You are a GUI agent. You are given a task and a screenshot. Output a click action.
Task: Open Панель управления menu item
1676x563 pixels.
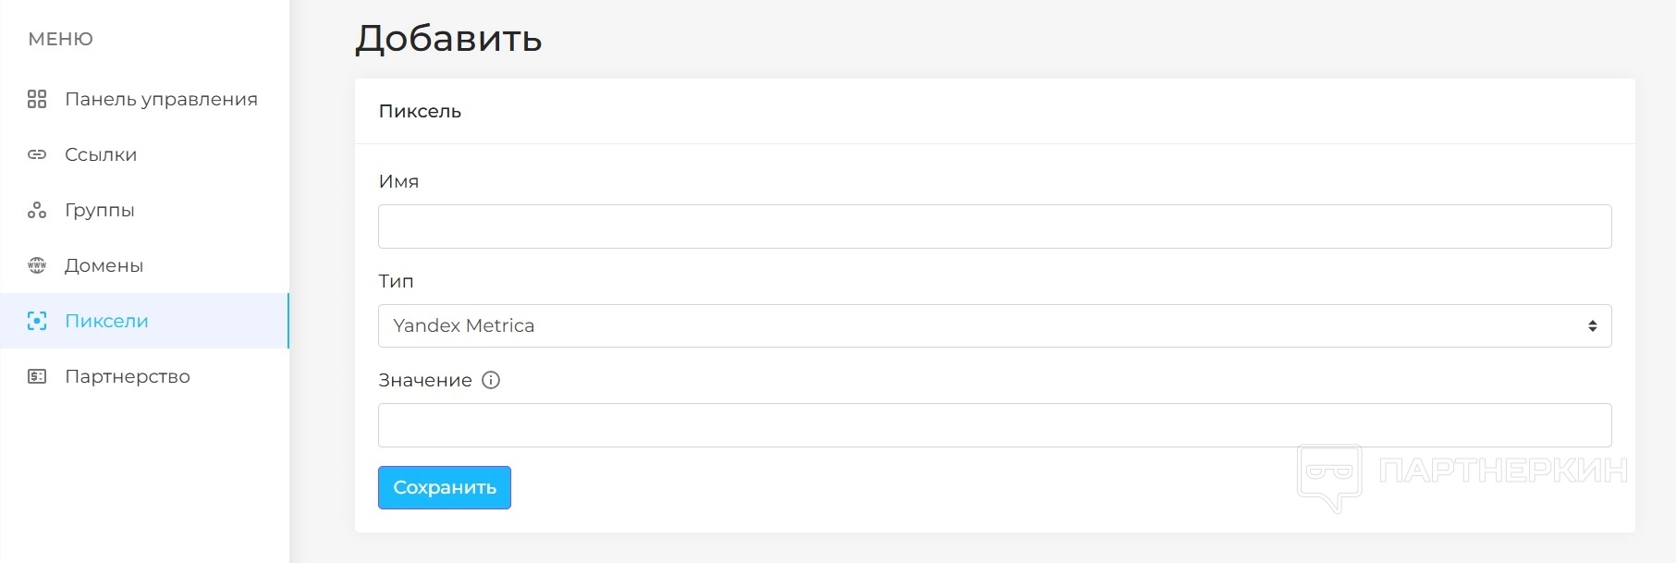(x=161, y=99)
